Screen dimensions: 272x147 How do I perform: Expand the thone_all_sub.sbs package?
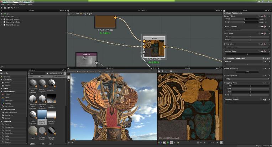pyautogui.click(x=1, y=19)
